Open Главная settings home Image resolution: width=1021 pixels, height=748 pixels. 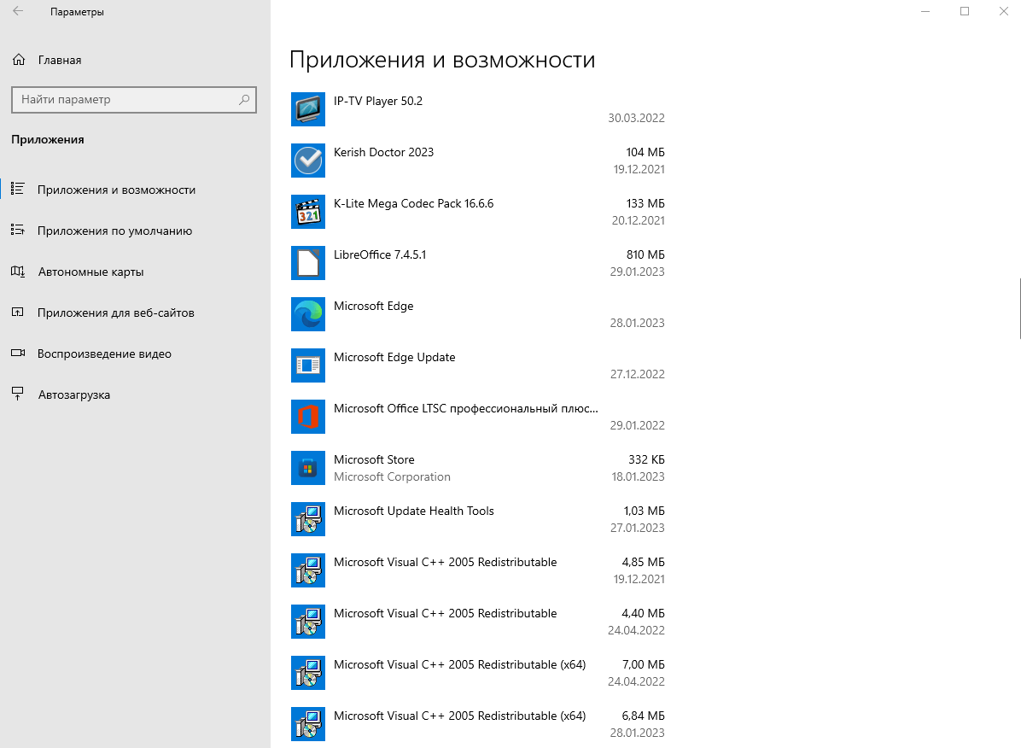[135, 60]
